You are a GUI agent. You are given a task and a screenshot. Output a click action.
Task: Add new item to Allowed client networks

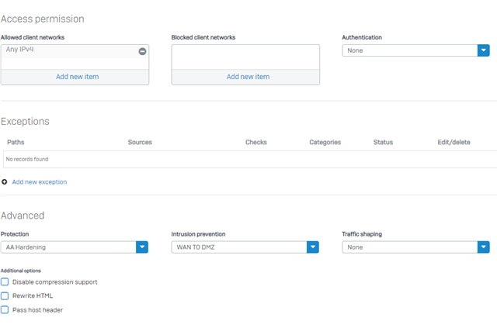(78, 77)
